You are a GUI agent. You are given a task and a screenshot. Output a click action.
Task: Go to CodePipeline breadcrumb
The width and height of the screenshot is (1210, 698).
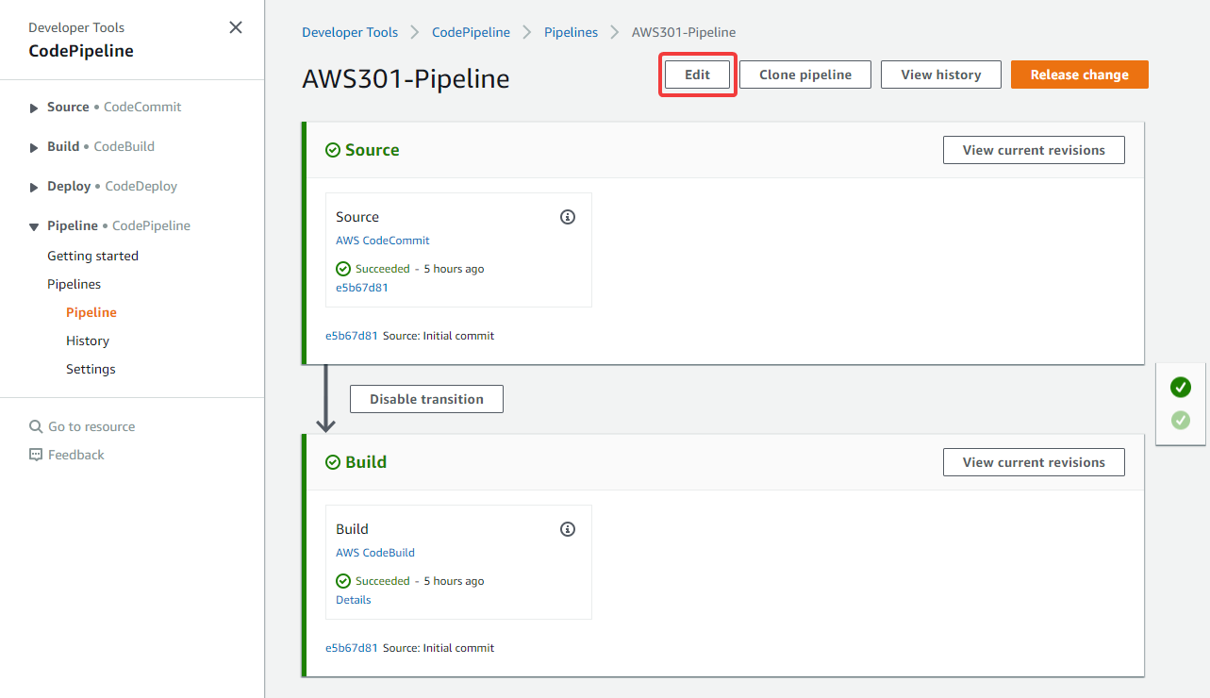[471, 32]
